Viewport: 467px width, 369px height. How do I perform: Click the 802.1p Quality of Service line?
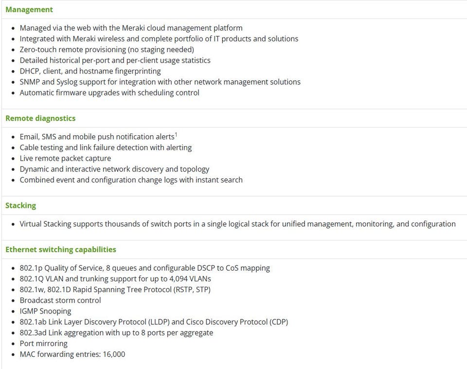(144, 268)
